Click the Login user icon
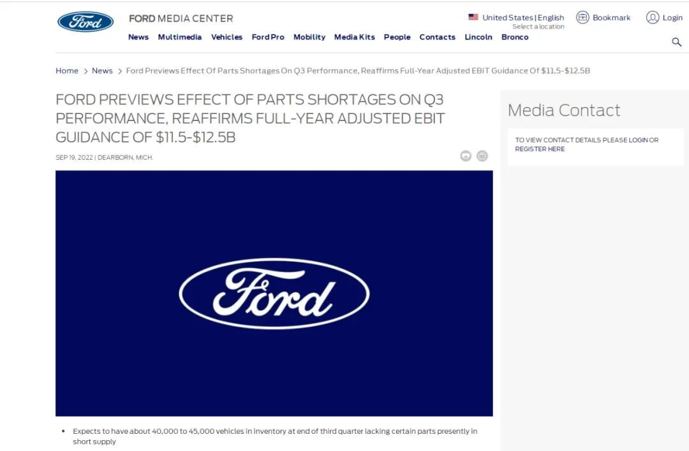Screen dimensions: 689x451 coord(653,18)
